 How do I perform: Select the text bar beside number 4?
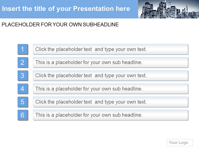(x=111, y=89)
